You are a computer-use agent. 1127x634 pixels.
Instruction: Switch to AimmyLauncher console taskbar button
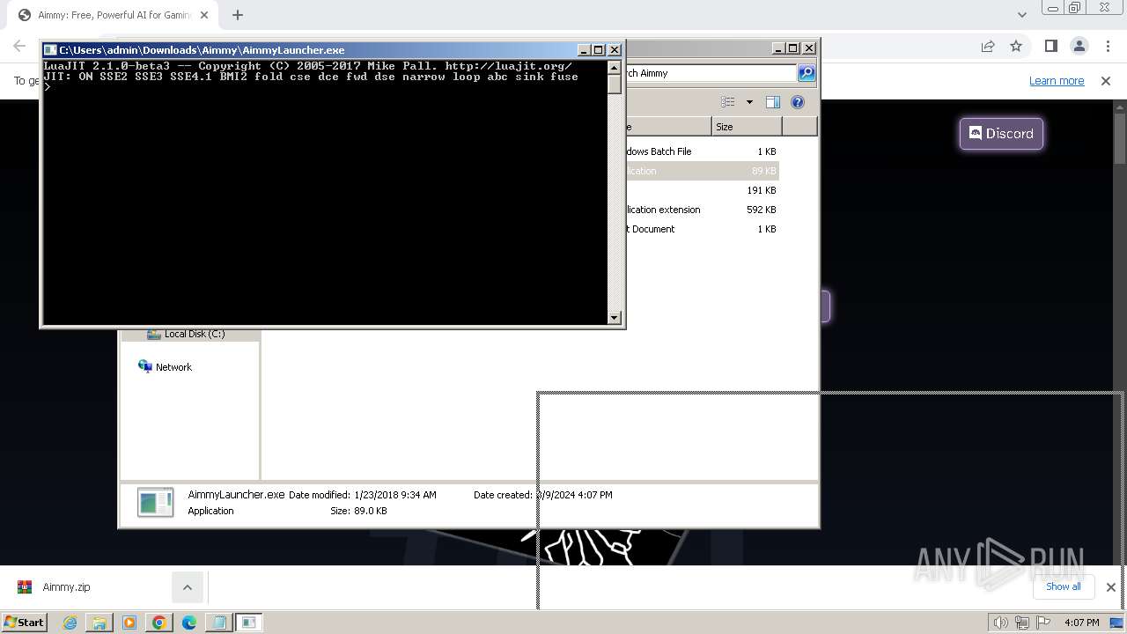point(249,623)
